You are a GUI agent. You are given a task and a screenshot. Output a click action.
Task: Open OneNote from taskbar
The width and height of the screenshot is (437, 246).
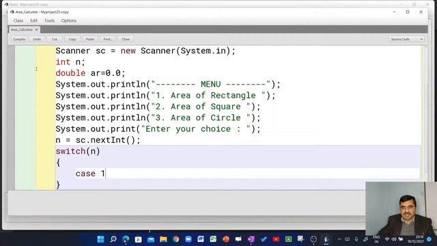[251, 239]
